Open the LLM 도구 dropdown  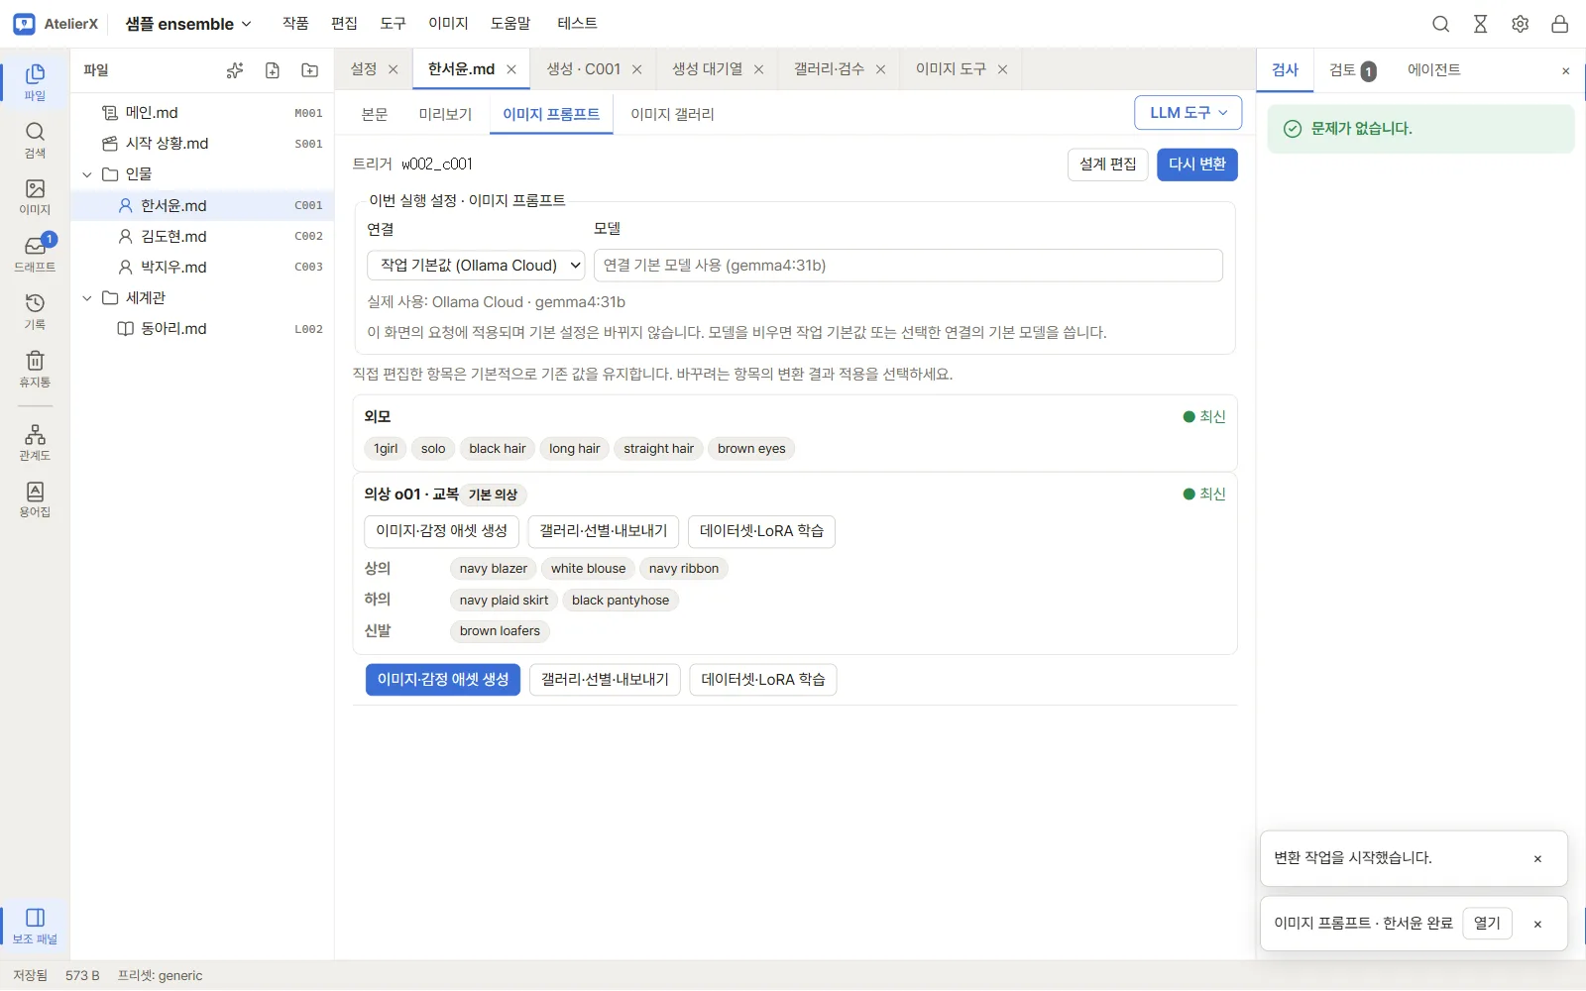[x=1189, y=113]
